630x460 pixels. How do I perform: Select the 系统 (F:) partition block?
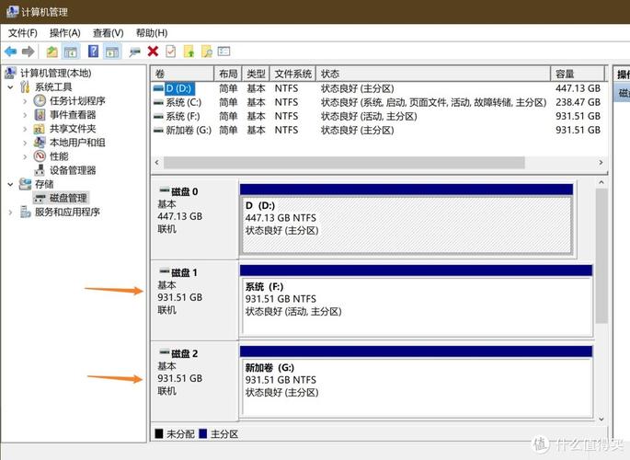point(417,301)
